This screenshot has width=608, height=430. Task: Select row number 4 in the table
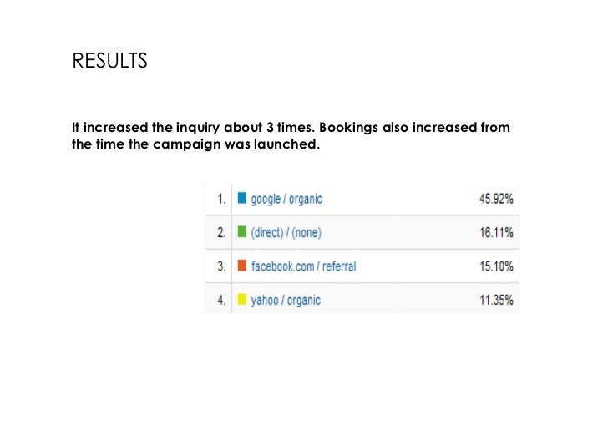point(221,299)
